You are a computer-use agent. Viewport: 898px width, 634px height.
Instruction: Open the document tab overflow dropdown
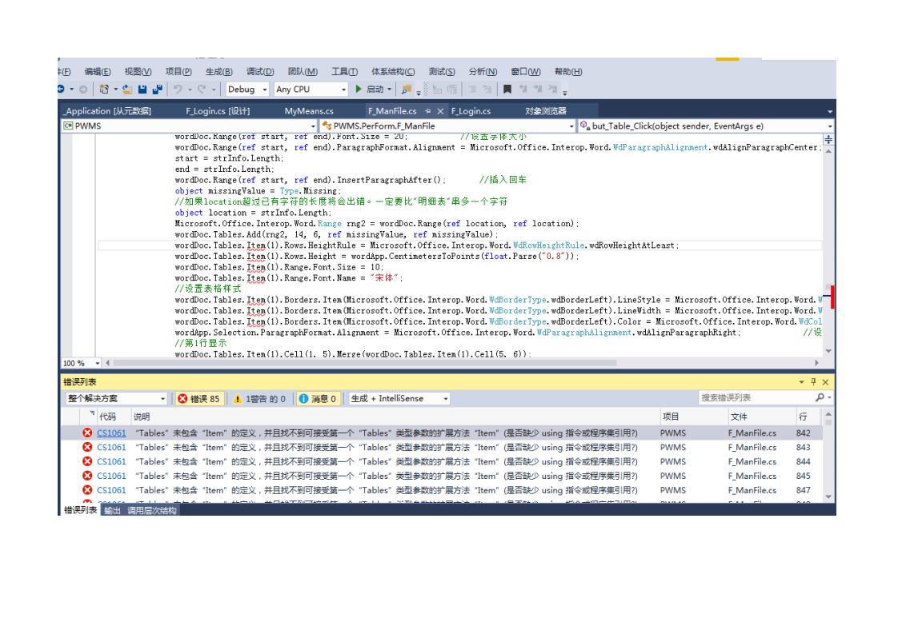(x=830, y=112)
